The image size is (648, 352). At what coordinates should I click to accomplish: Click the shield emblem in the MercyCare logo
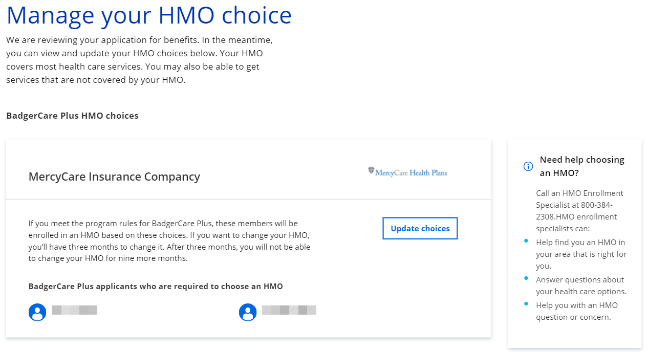coord(371,171)
